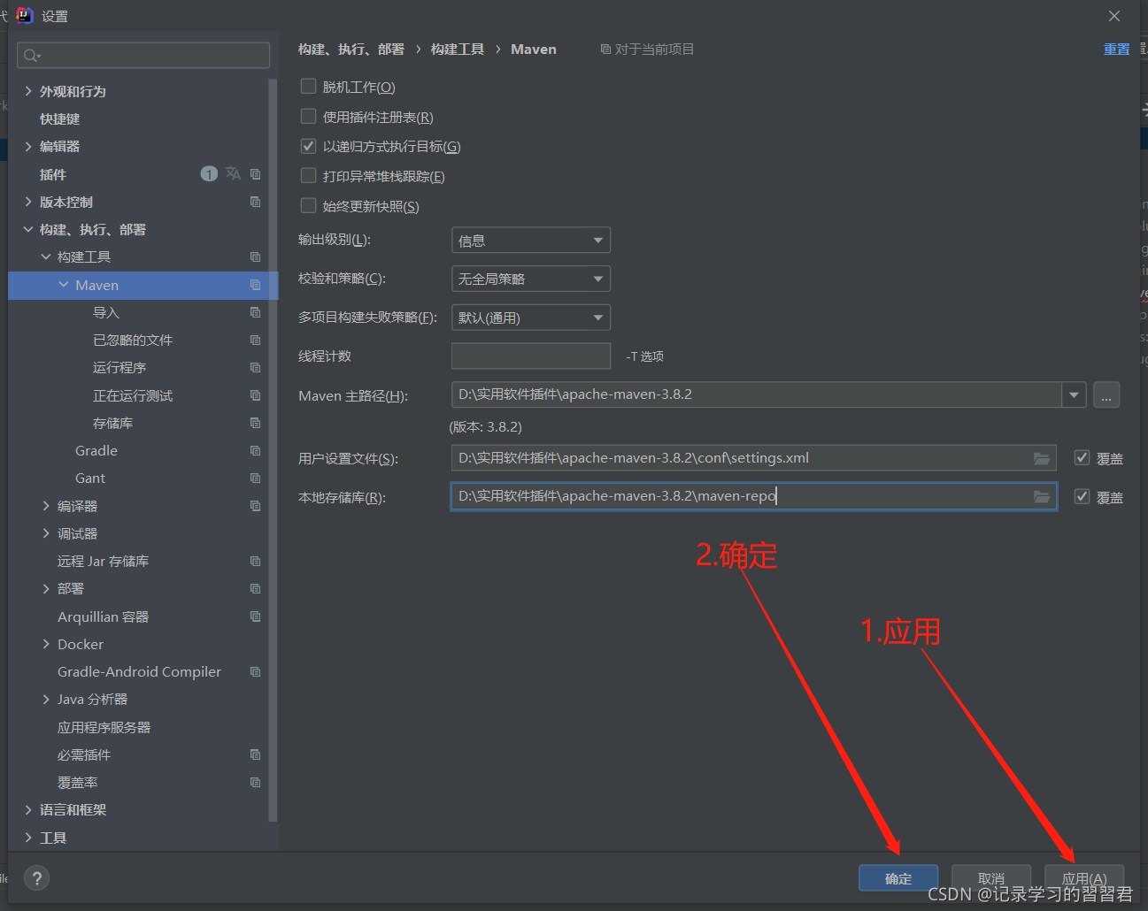Enable the 脱机工作 checkbox
The image size is (1148, 911).
tap(308, 86)
